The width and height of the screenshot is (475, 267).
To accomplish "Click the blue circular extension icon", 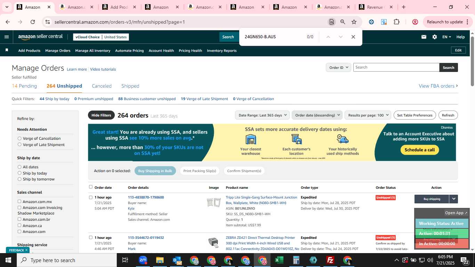I will (371, 22).
